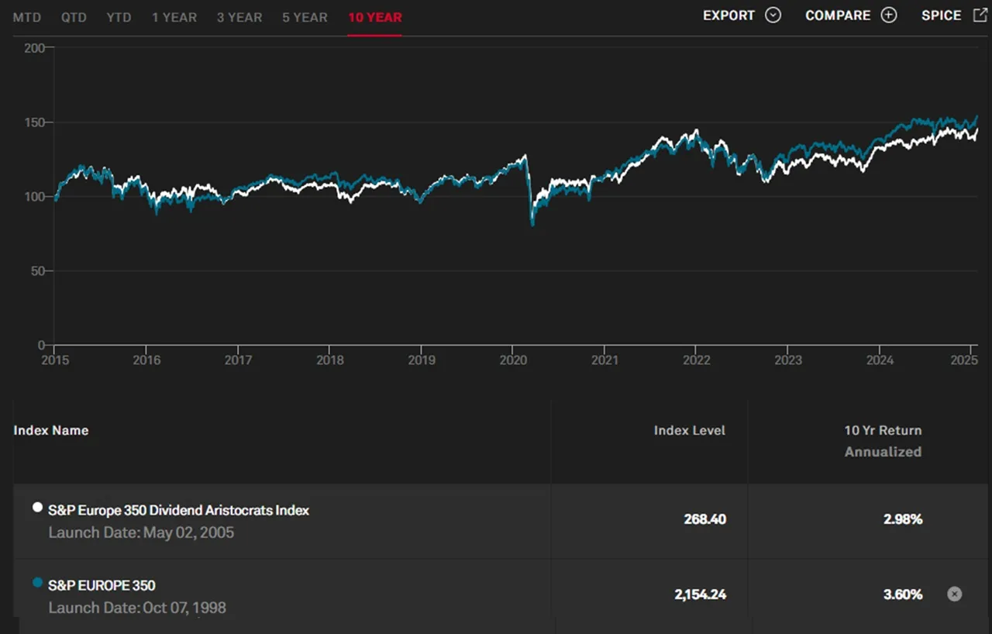The image size is (992, 634).
Task: Click the 2017 x-axis year label
Action: click(x=238, y=360)
